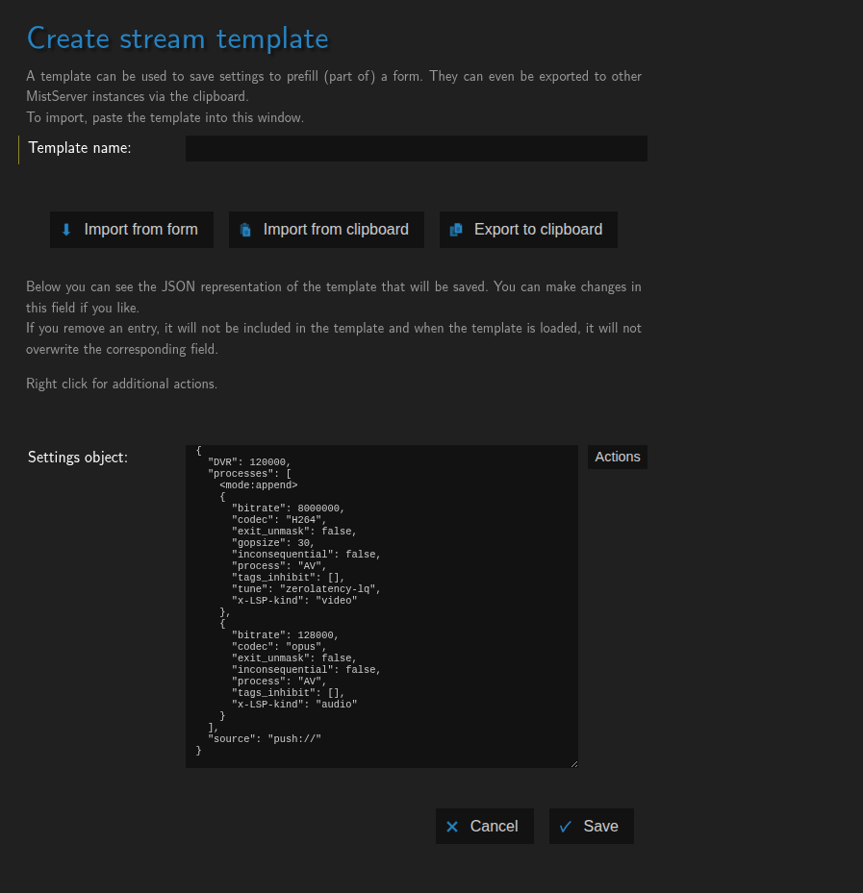Click the "codec": "H264" line
The height and width of the screenshot is (893, 863).
point(279,519)
